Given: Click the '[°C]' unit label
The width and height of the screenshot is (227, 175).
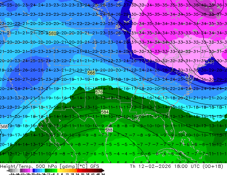Looking at the screenshot, I should (x=83, y=166).
